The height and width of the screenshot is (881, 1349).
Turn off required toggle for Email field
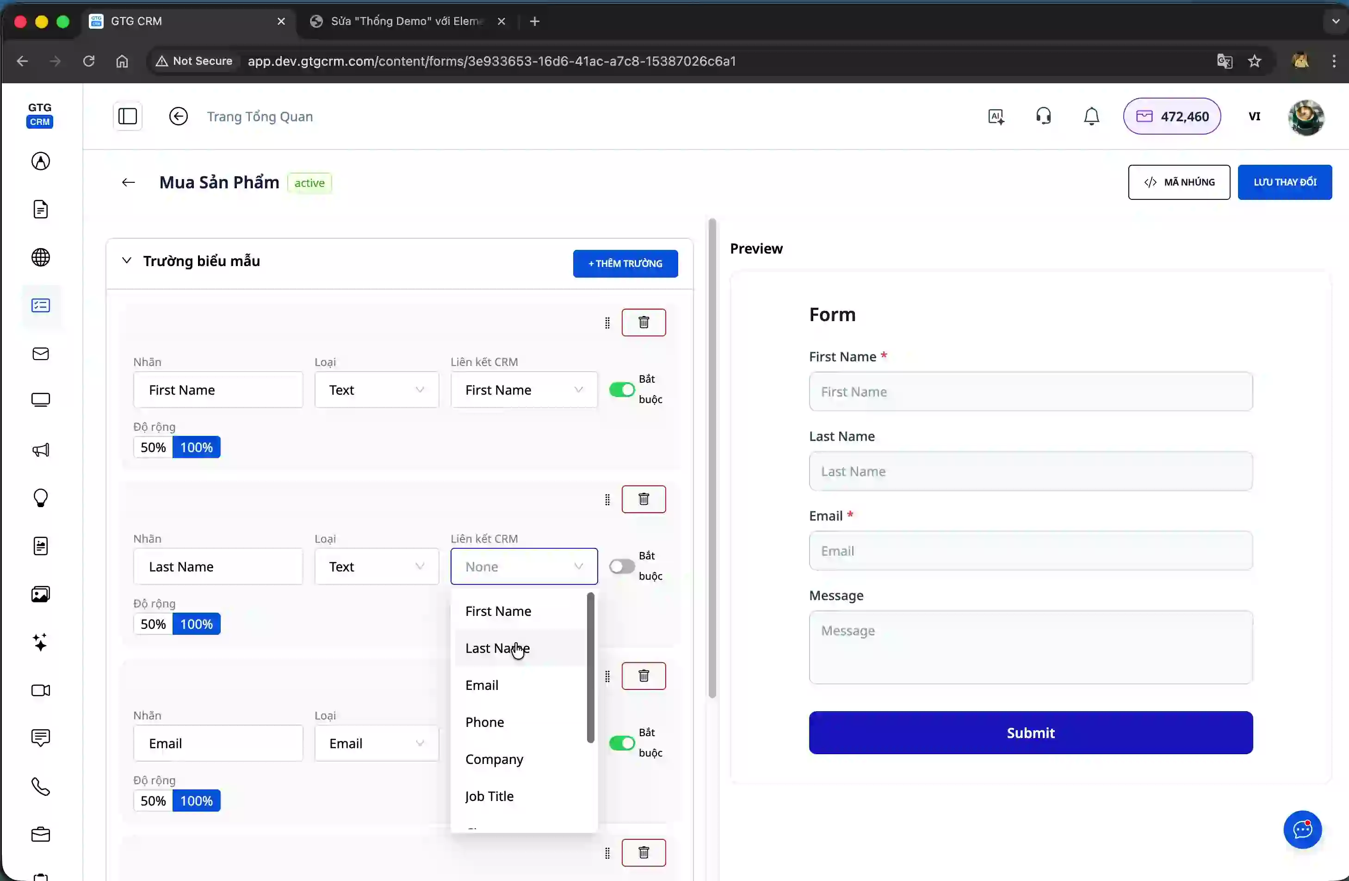coord(622,743)
